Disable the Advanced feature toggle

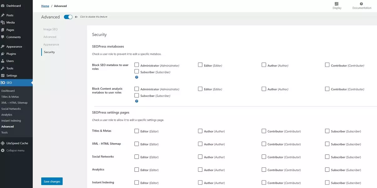pos(68,17)
